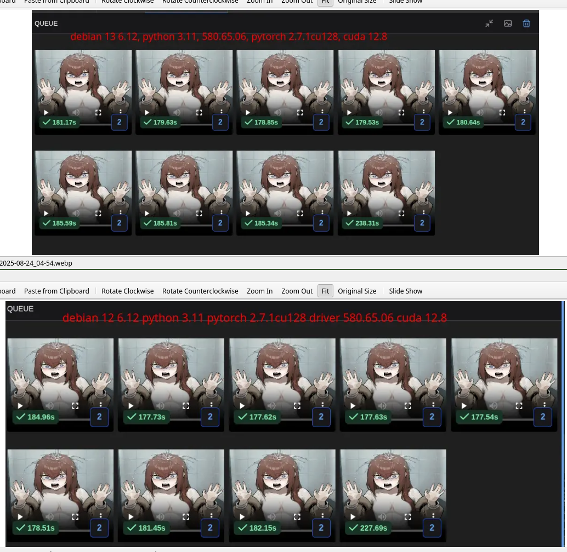
Task: Open the more options menu on the 181.17s video
Action: pos(121,112)
